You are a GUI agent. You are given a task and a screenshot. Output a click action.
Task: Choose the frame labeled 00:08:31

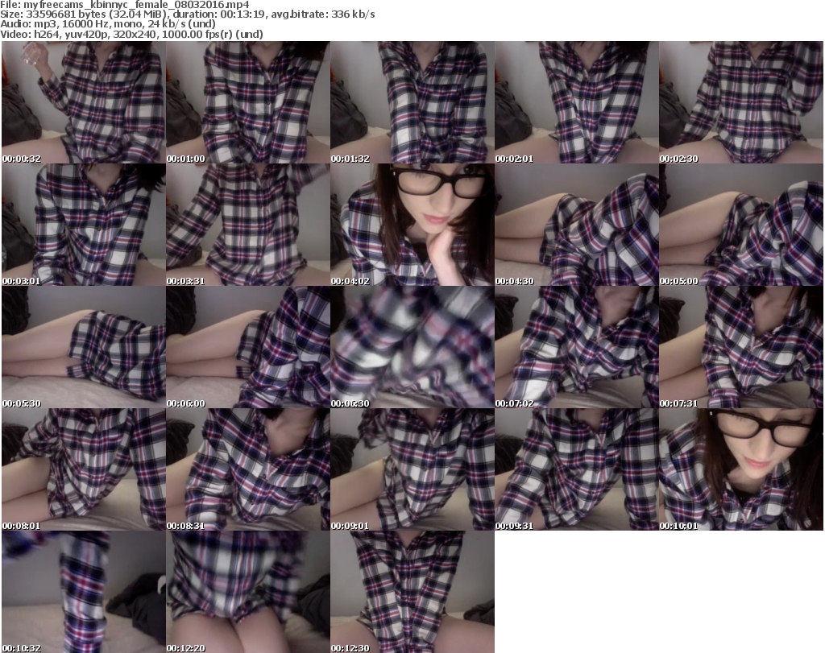pos(248,469)
